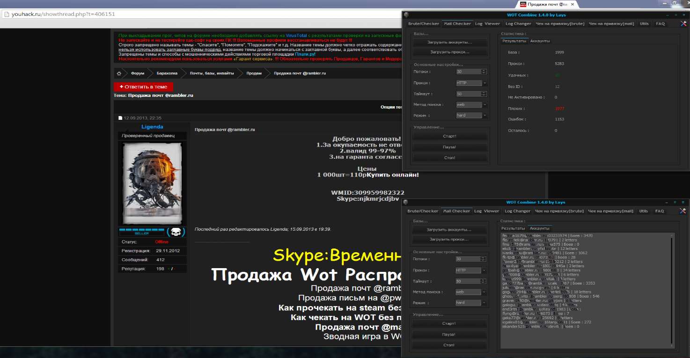Select Mail Checker tab in lower WOT Combine window

456,211
